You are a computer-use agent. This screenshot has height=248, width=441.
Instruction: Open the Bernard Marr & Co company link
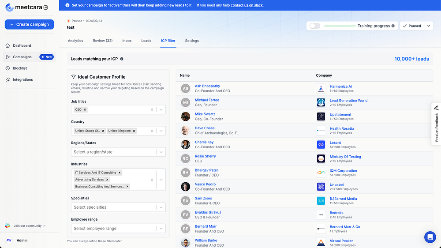coord(345,227)
